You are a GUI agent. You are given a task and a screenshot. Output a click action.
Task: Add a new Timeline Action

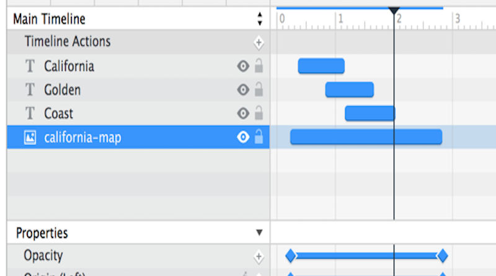[x=259, y=42]
